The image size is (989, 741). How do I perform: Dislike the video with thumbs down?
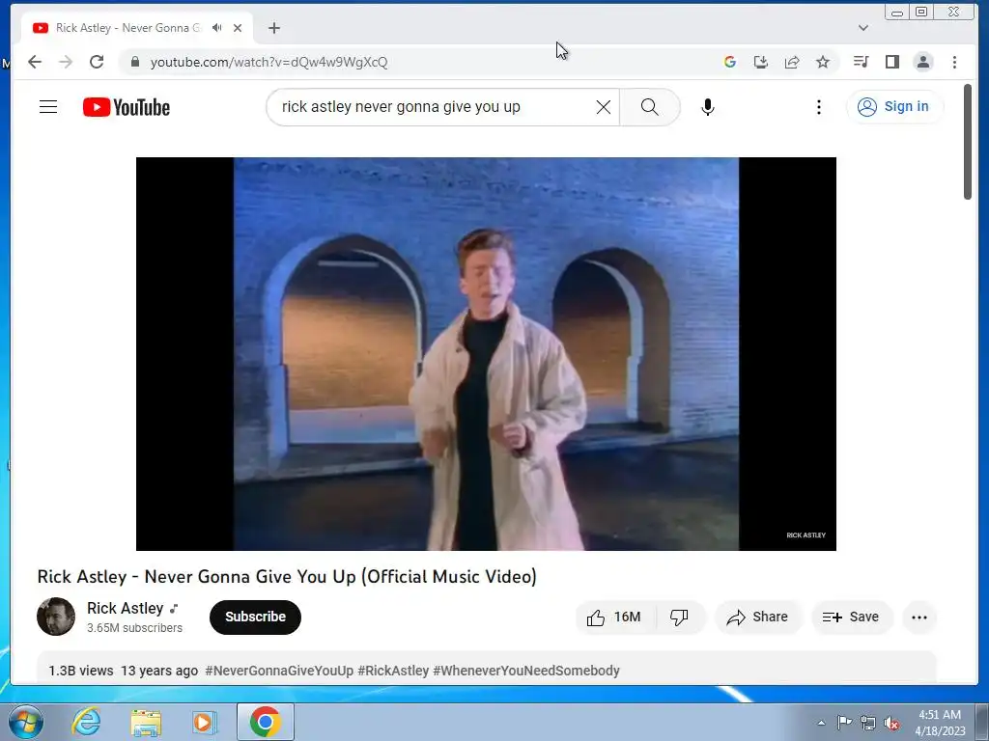[679, 617]
